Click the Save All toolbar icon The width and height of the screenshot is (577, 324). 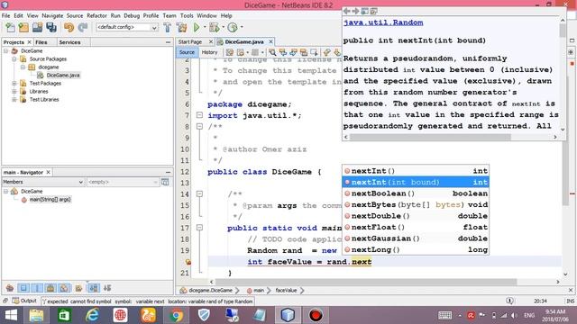click(51, 27)
